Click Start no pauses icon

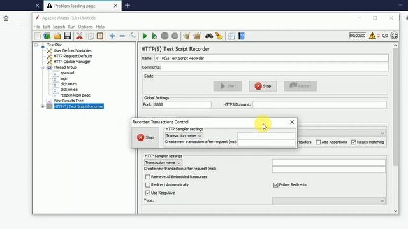[x=154, y=36]
